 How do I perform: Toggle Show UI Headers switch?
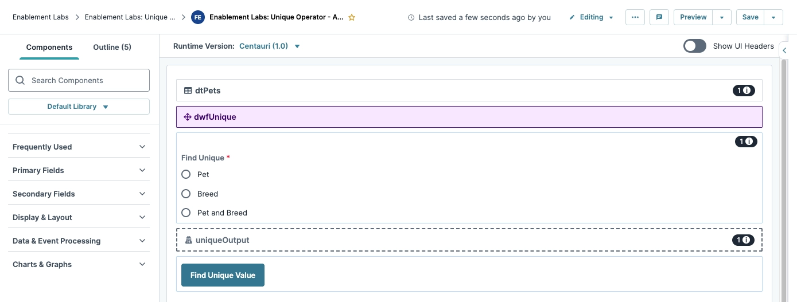pos(694,46)
